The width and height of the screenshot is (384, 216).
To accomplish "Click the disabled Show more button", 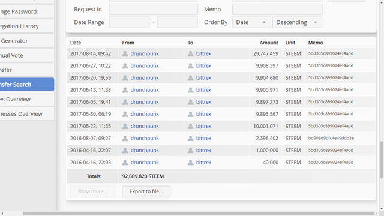I will [92, 191].
